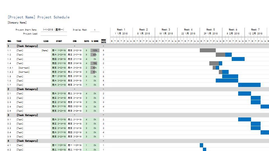Select the start date cell of task 2.4

tap(59, 107)
